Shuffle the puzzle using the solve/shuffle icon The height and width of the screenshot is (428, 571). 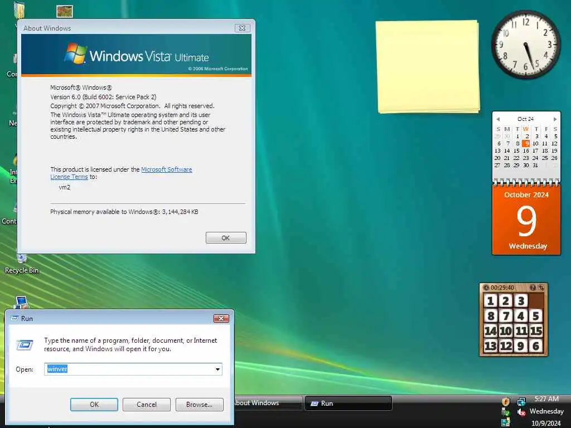[x=541, y=288]
